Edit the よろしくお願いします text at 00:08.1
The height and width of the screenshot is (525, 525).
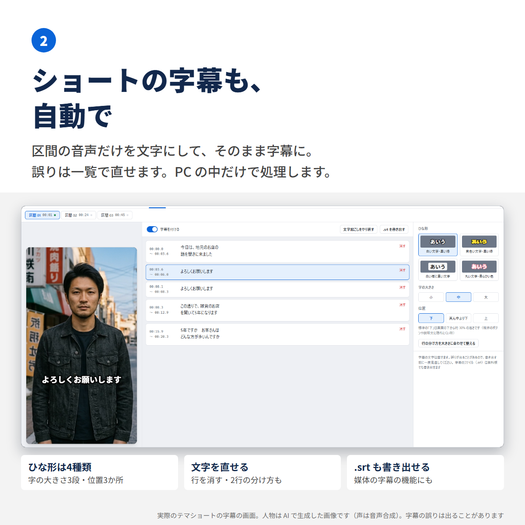coord(197,289)
